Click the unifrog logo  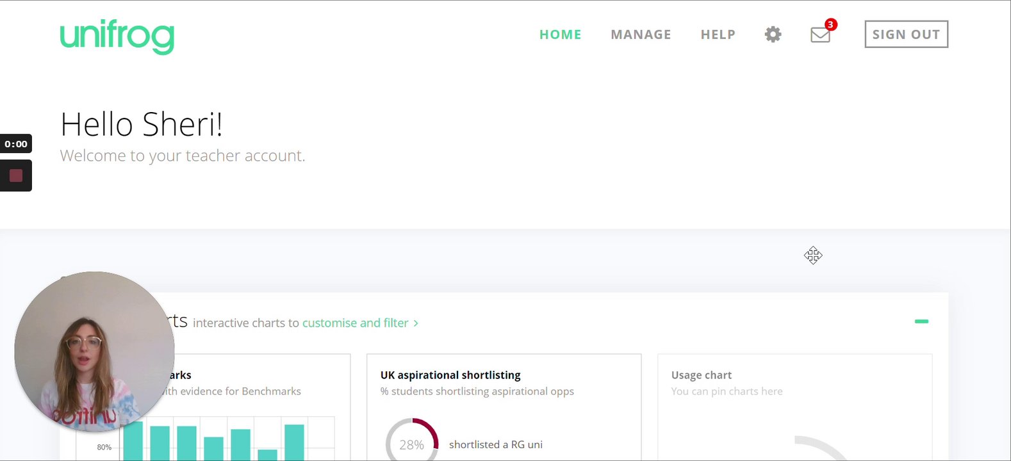point(117,36)
